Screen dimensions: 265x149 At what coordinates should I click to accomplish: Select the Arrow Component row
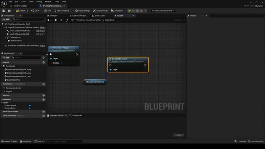click(x=20, y=31)
